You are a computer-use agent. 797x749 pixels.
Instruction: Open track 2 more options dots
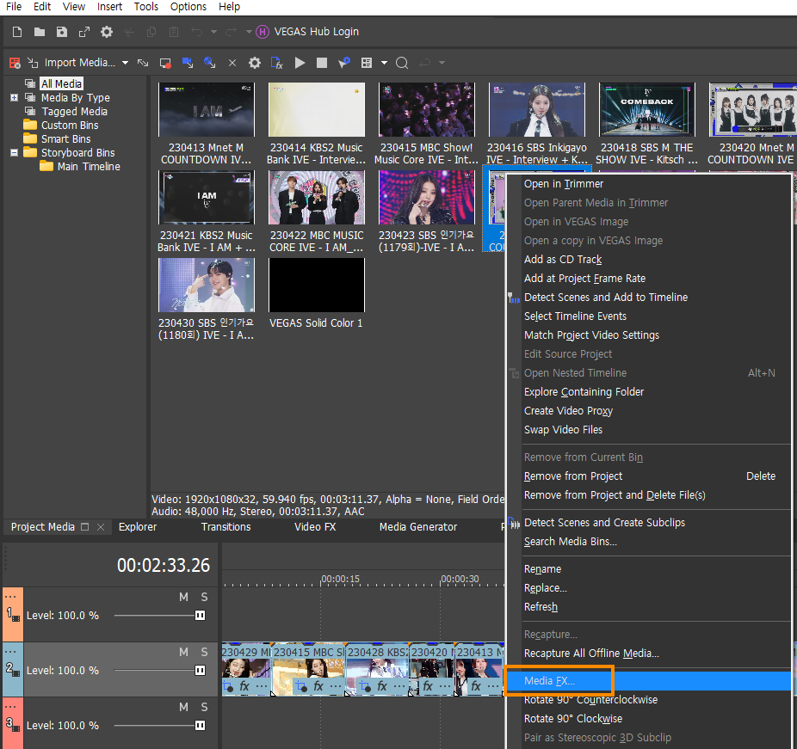pos(10,652)
